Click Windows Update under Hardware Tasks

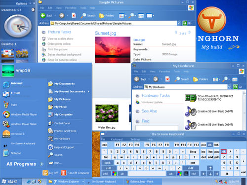tap(149, 102)
